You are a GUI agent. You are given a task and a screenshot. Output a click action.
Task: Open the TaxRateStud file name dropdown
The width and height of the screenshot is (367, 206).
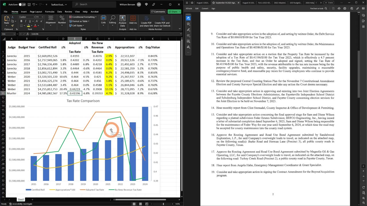point(59,5)
